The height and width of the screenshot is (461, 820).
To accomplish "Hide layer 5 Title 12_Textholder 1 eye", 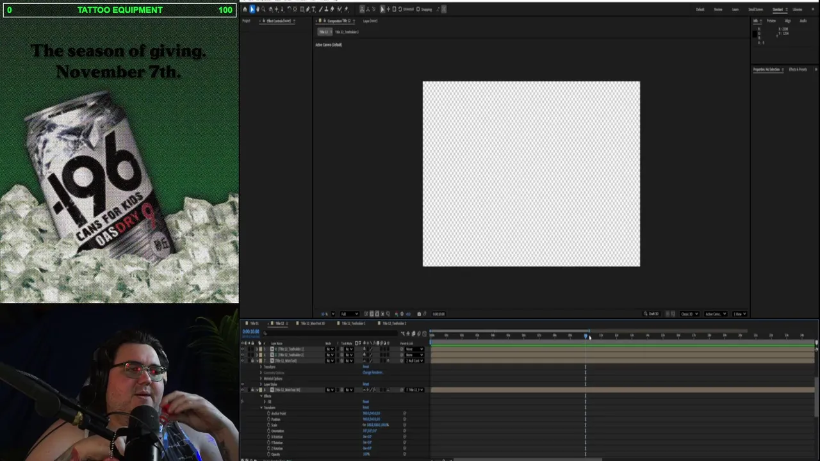I will [x=242, y=349].
